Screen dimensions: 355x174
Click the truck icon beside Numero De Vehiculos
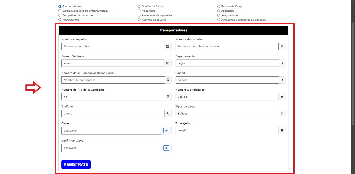coord(282,97)
